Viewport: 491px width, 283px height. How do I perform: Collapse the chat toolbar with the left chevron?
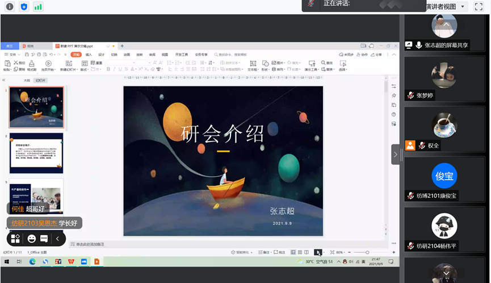tap(57, 239)
